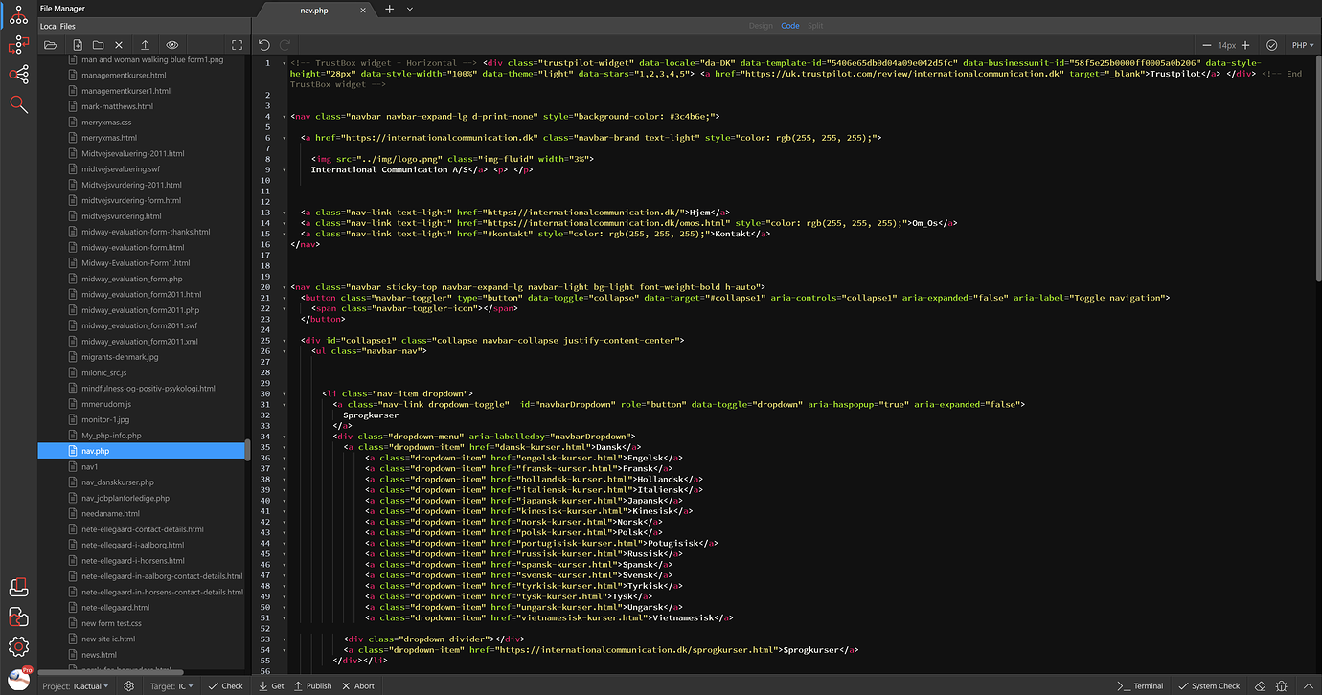Increase the editor font size
This screenshot has width=1322, height=695.
pyautogui.click(x=1245, y=45)
